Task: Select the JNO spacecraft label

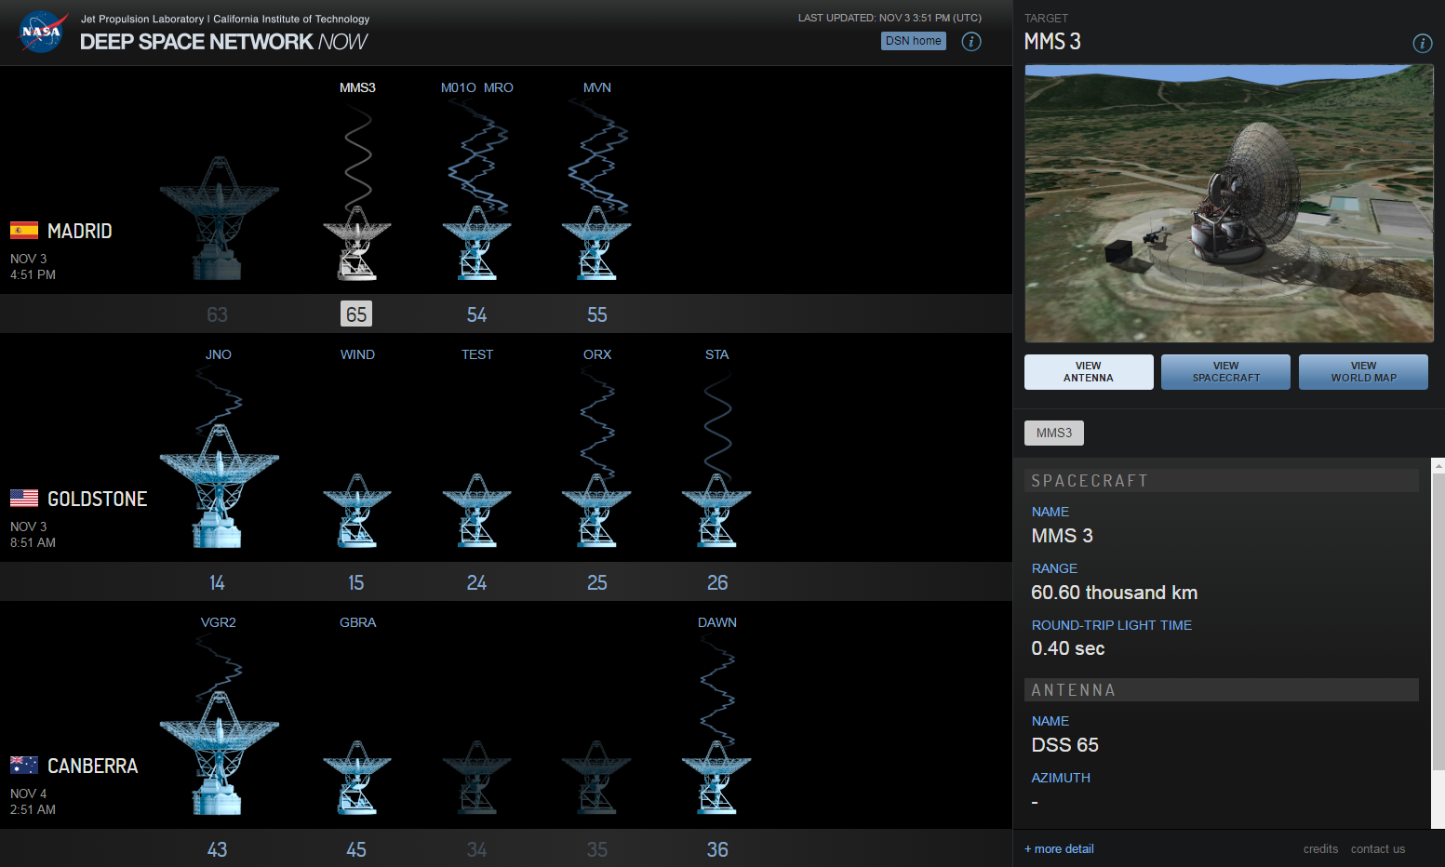Action: click(219, 354)
